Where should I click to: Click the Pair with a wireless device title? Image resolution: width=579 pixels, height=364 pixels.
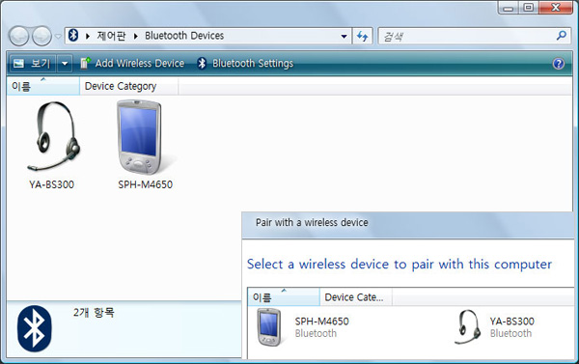[312, 222]
